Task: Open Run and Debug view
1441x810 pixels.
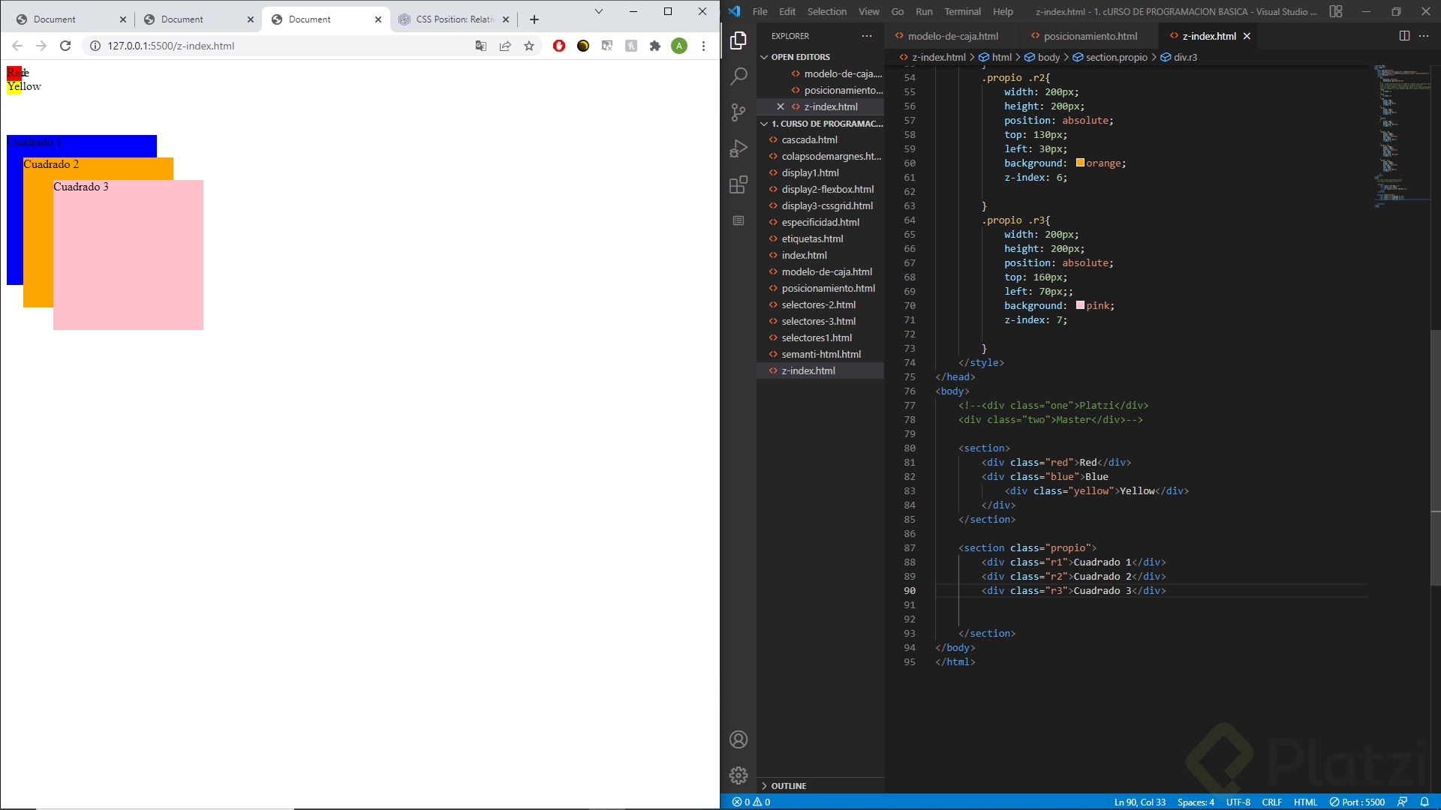Action: click(x=739, y=148)
